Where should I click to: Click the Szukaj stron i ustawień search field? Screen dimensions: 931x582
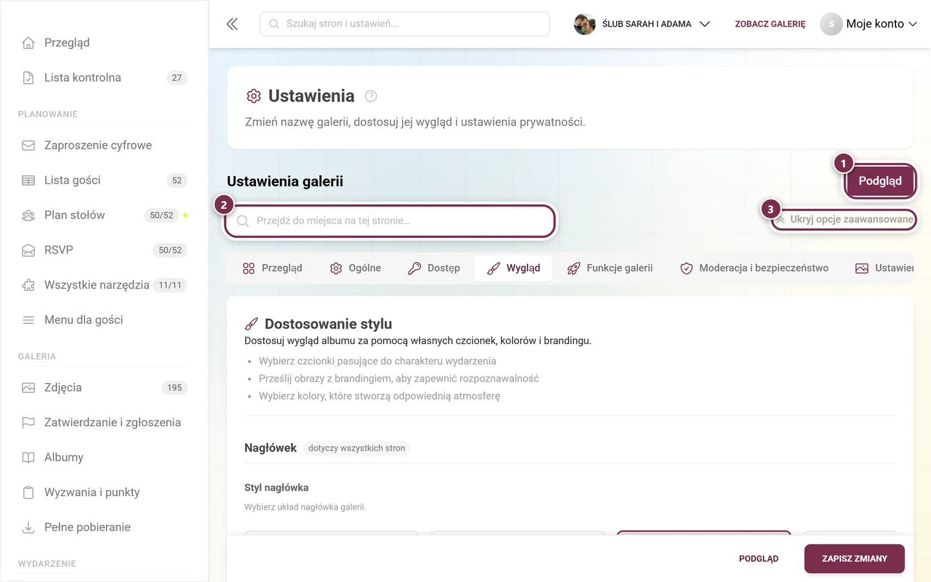click(405, 24)
